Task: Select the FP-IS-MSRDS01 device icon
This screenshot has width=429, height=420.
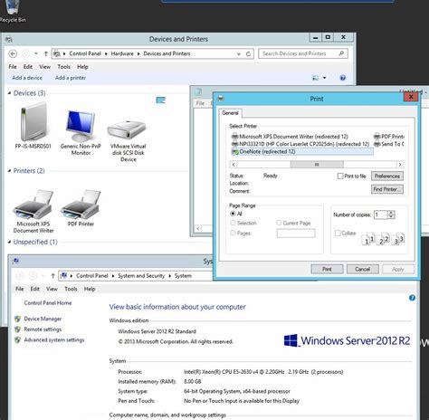Action: (x=33, y=126)
